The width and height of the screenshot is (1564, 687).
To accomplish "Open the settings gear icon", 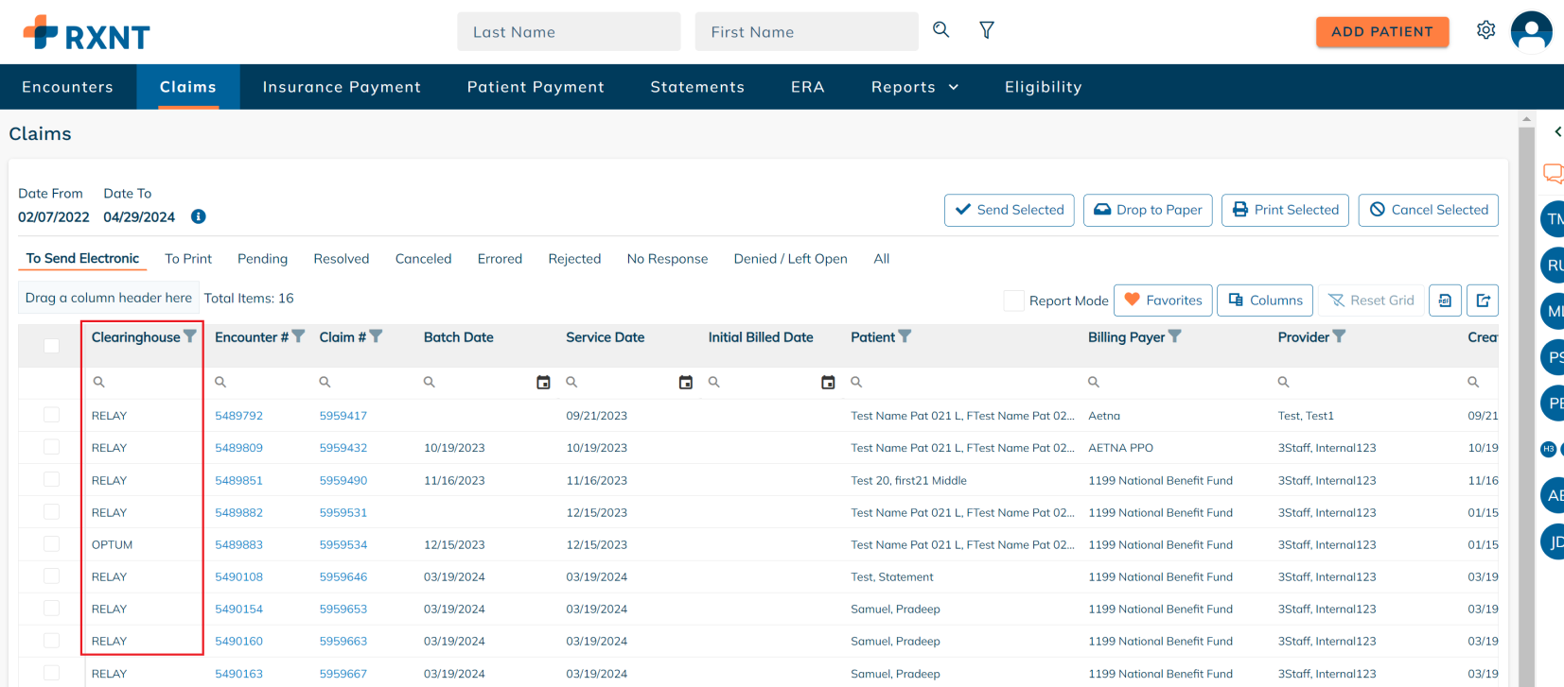I will click(1485, 30).
